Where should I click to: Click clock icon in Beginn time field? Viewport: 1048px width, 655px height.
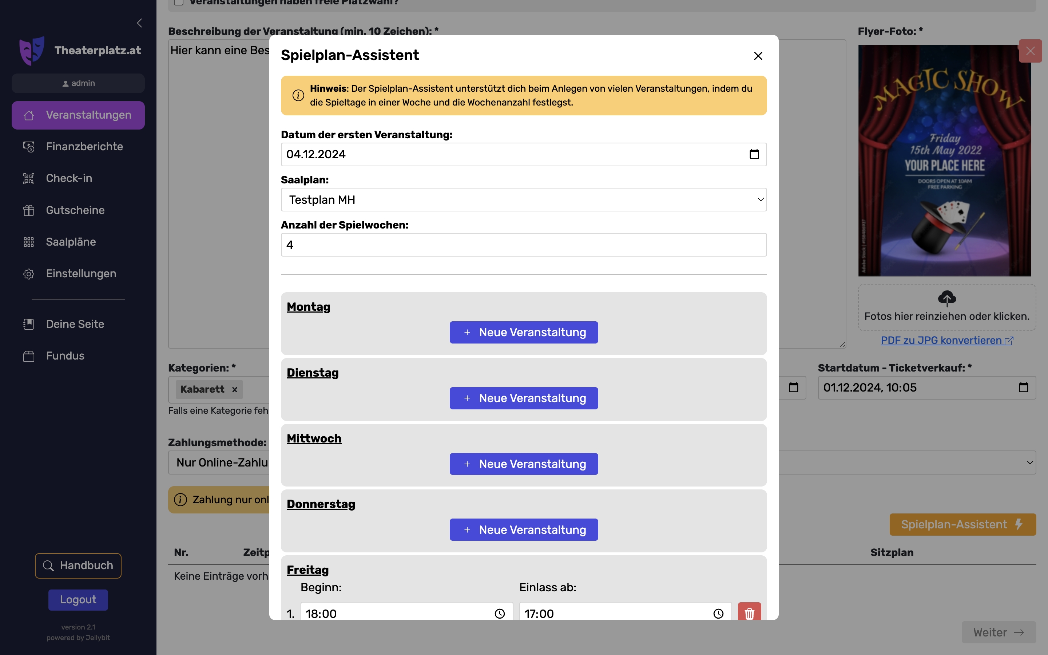pyautogui.click(x=499, y=614)
